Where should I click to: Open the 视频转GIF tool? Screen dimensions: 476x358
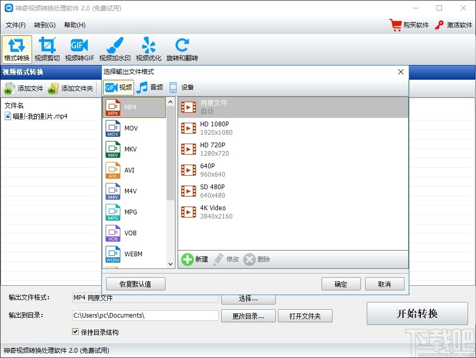pos(79,49)
